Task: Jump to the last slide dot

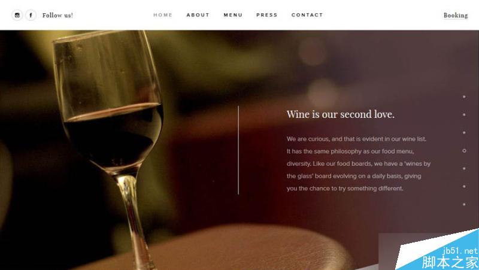Action: [464, 204]
